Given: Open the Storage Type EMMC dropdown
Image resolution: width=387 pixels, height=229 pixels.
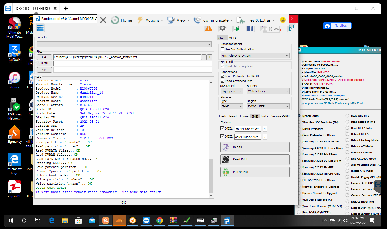Looking at the screenshot, I should pos(232,106).
